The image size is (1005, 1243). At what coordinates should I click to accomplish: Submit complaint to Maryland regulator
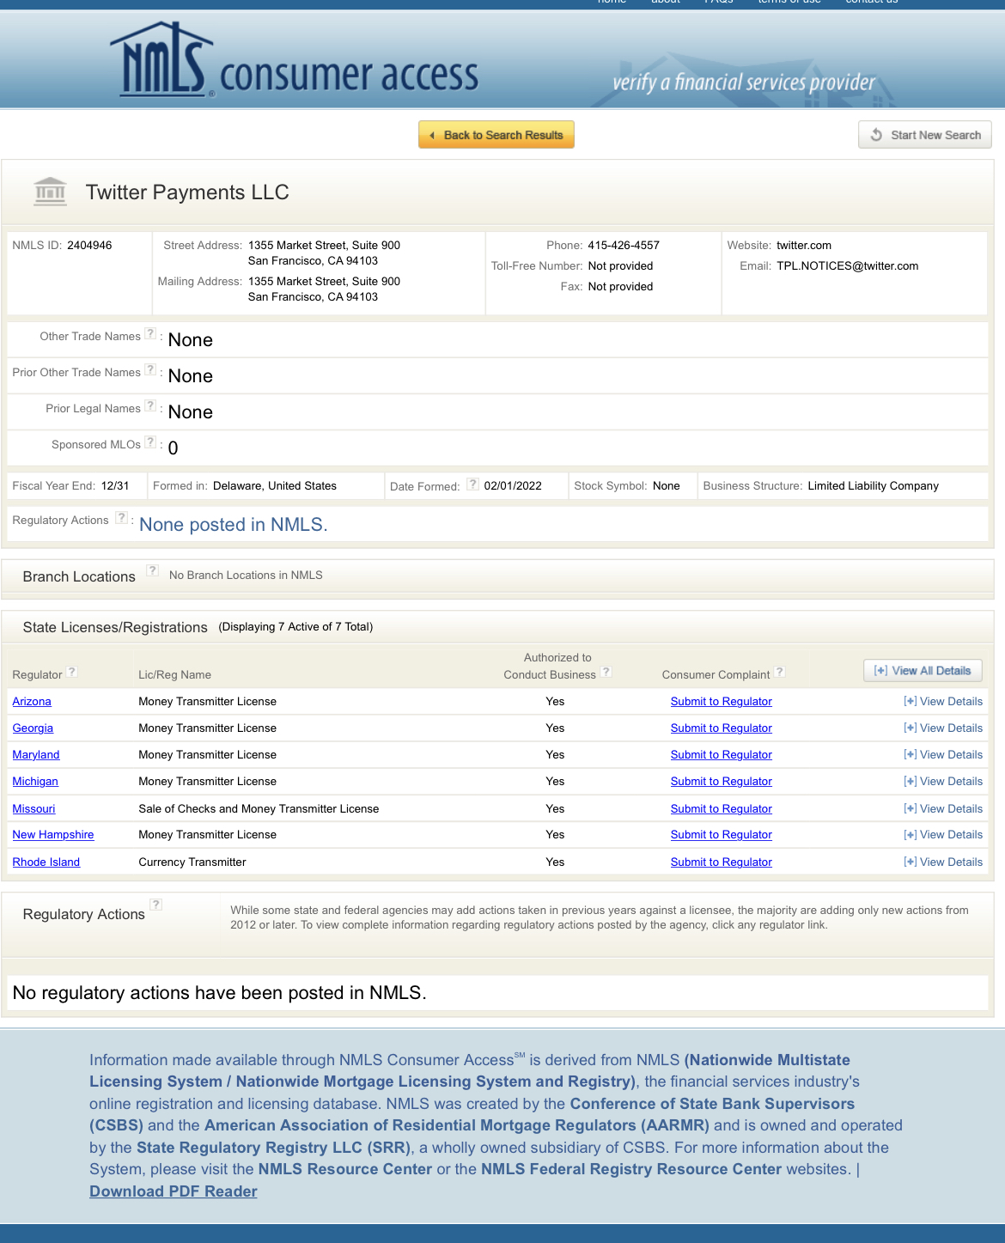click(721, 755)
